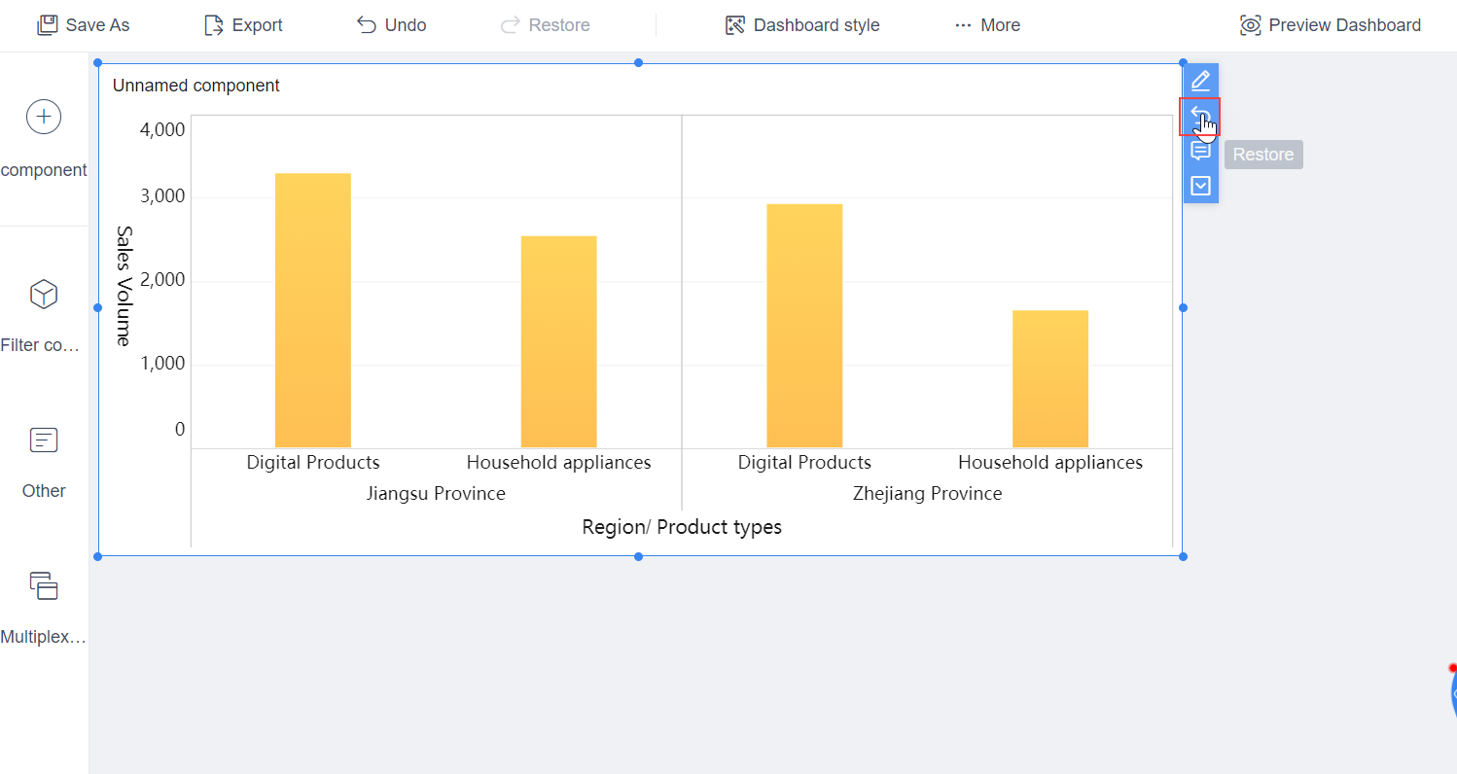Image resolution: width=1457 pixels, height=774 pixels.
Task: Open the Multiplex sidebar item
Action: coord(44,610)
